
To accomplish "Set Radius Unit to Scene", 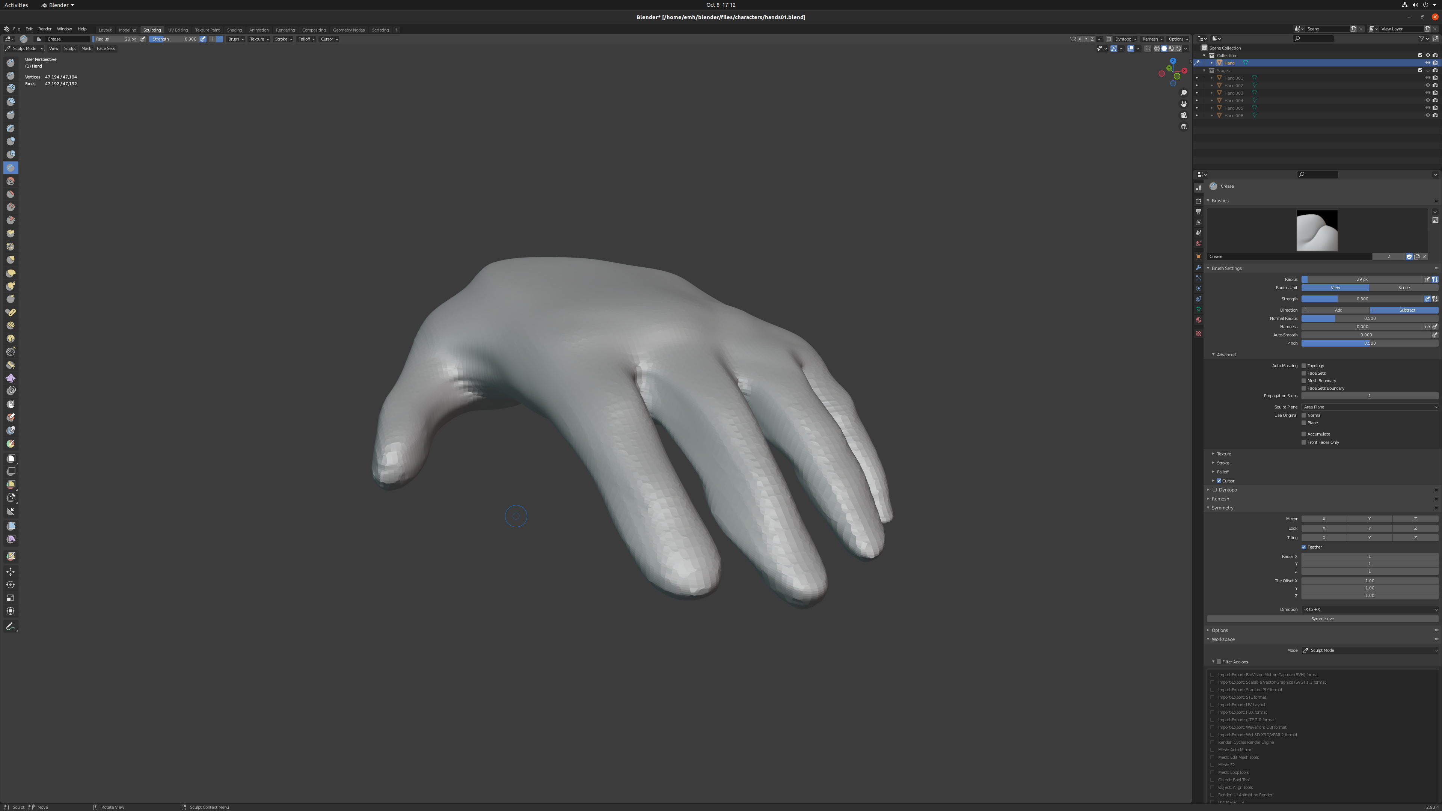I will click(x=1404, y=288).
